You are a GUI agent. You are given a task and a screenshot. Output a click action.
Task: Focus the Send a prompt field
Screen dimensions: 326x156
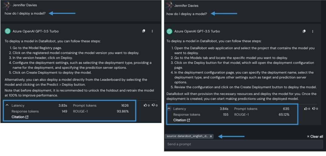point(243,144)
